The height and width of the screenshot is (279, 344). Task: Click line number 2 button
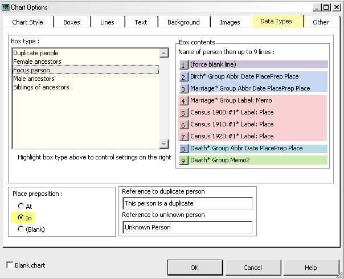(183, 77)
